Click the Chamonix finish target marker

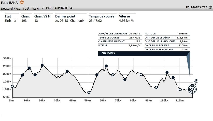(x=192, y=89)
